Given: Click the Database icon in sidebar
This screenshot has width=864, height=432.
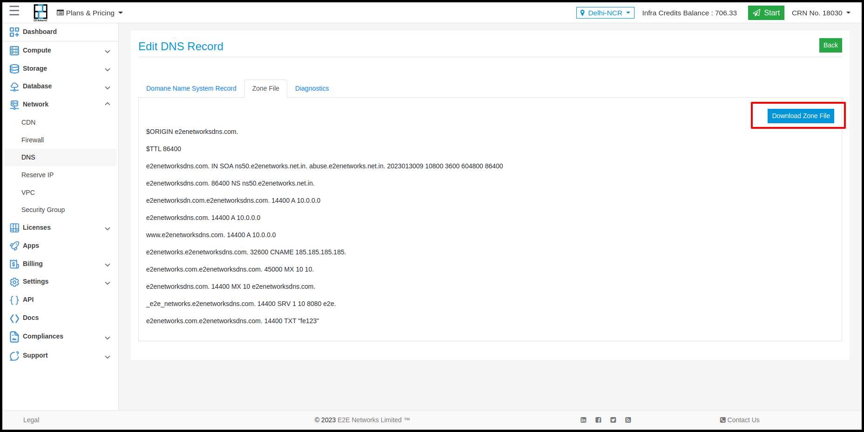Looking at the screenshot, I should click(14, 86).
